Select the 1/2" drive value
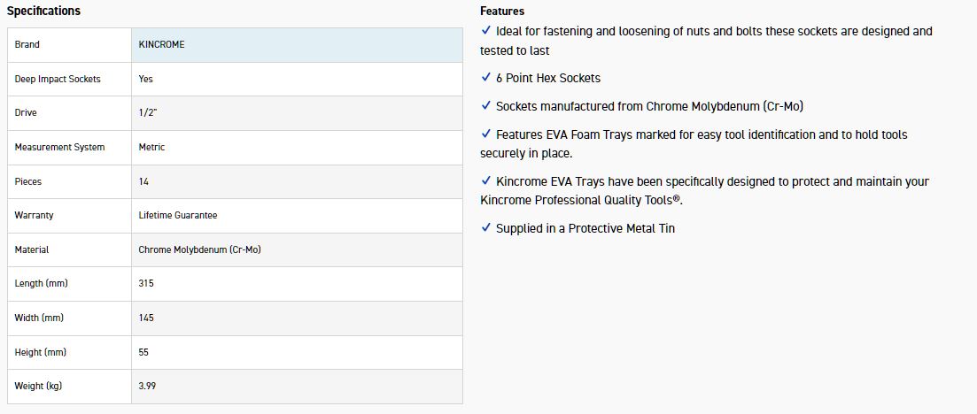Screen dimensions: 977x414 (x=150, y=113)
